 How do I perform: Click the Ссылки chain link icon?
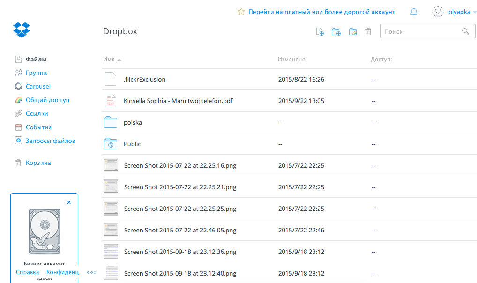tap(19, 113)
